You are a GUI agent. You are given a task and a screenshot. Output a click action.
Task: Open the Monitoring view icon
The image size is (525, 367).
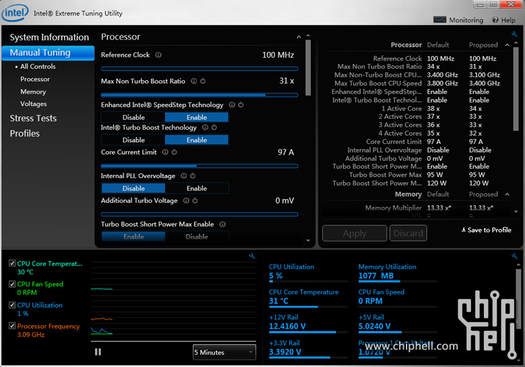[440, 19]
